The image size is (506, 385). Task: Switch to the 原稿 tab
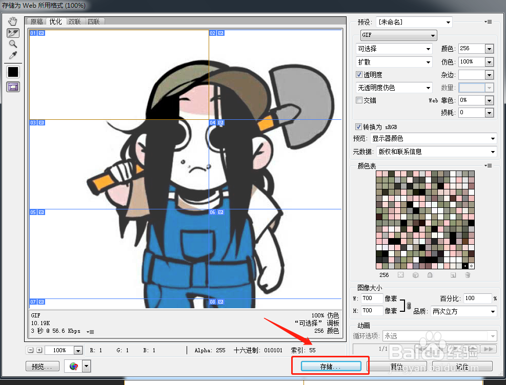click(x=36, y=22)
